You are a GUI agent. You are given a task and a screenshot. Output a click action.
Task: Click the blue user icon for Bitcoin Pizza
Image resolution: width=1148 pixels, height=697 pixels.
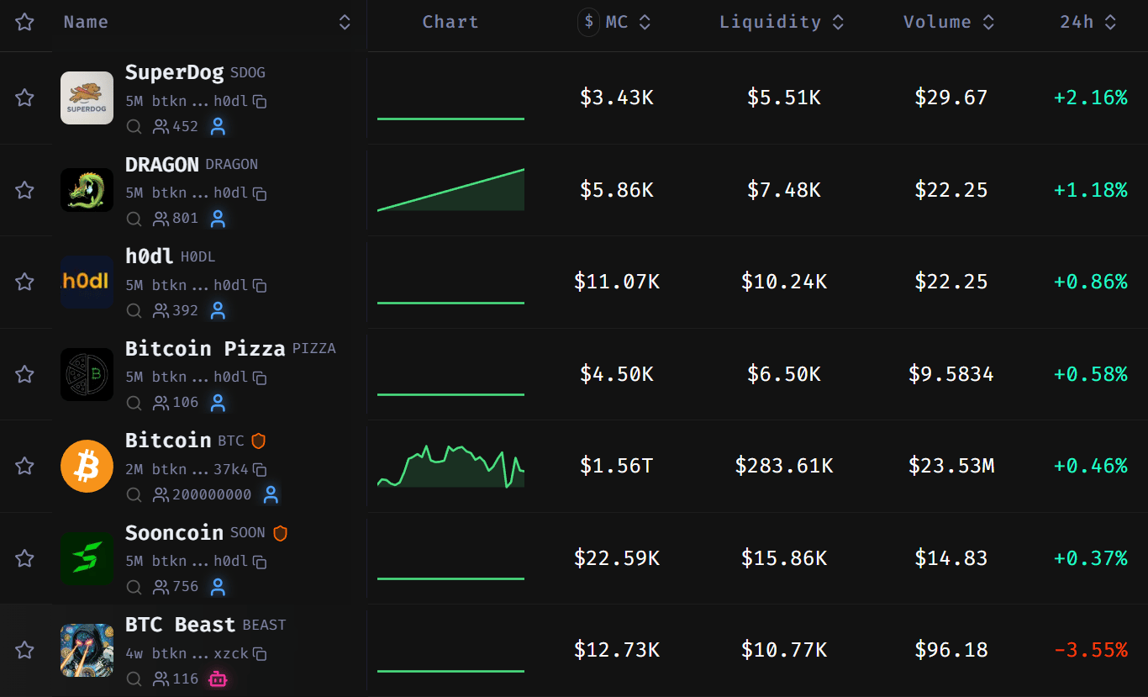point(219,403)
